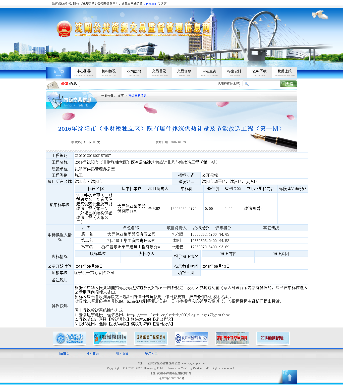Image resolution: width=343 pixels, height=385 pixels.
Task: Click the 沈阳市政府采购中心 banner
Action: point(192,338)
